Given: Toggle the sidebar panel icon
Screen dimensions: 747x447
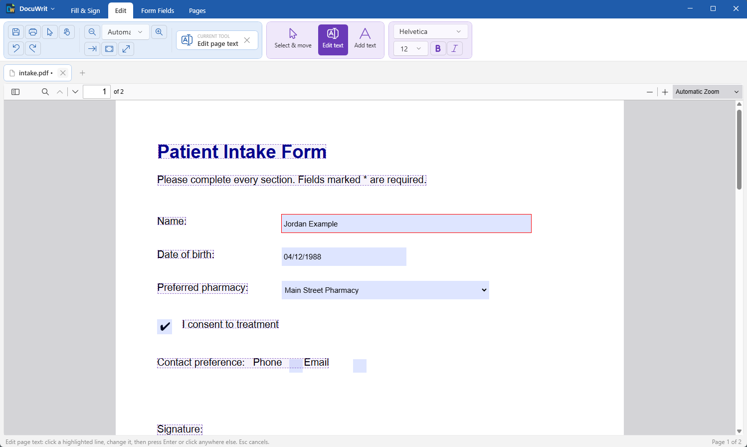Looking at the screenshot, I should pos(15,92).
